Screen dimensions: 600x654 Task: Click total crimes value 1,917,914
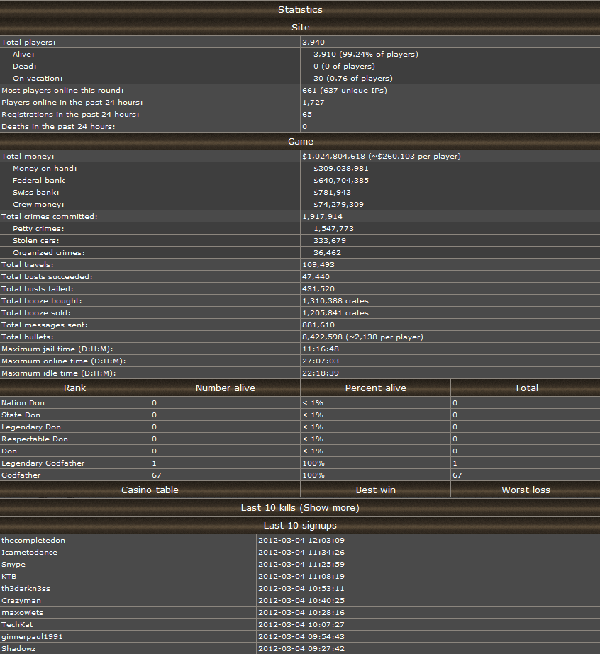pos(322,217)
